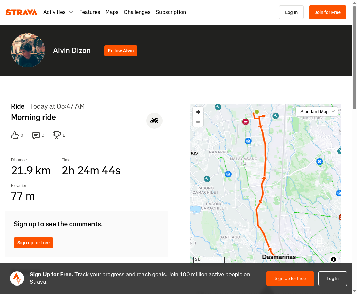The height and width of the screenshot is (294, 357).
Task: Click the wrench marker beside the zoom controls
Action: 218,107
